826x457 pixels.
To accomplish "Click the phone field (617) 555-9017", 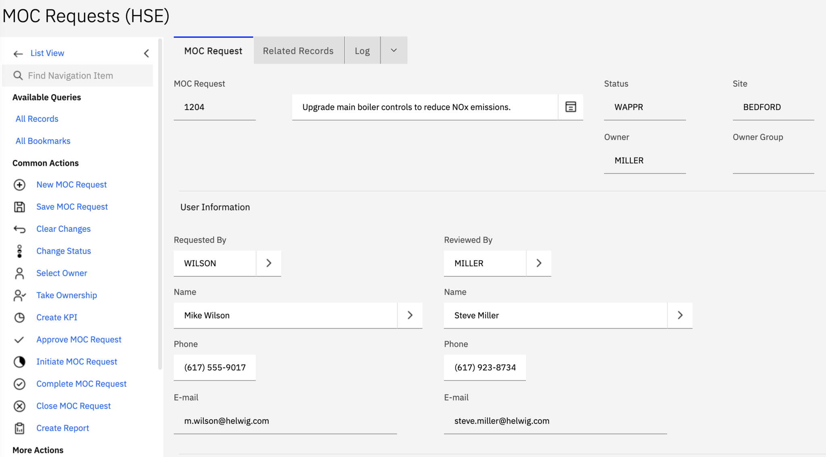I will pyautogui.click(x=215, y=367).
